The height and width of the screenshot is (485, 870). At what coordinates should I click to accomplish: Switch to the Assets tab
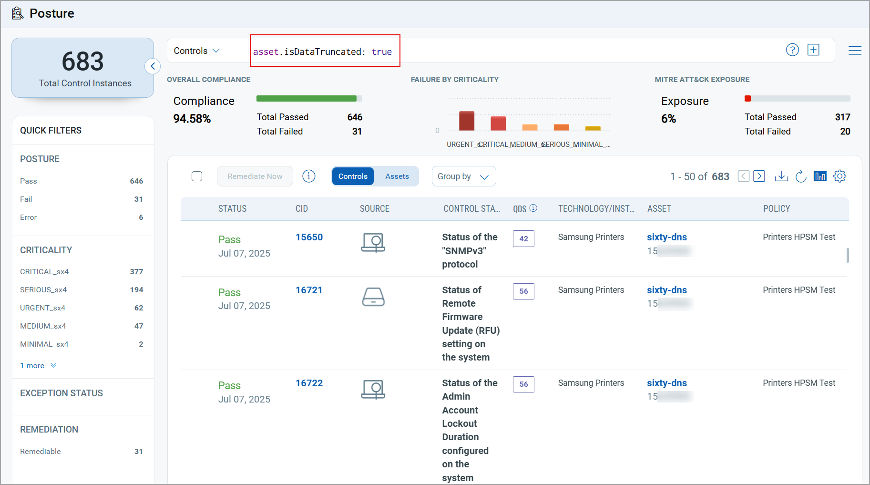click(397, 176)
